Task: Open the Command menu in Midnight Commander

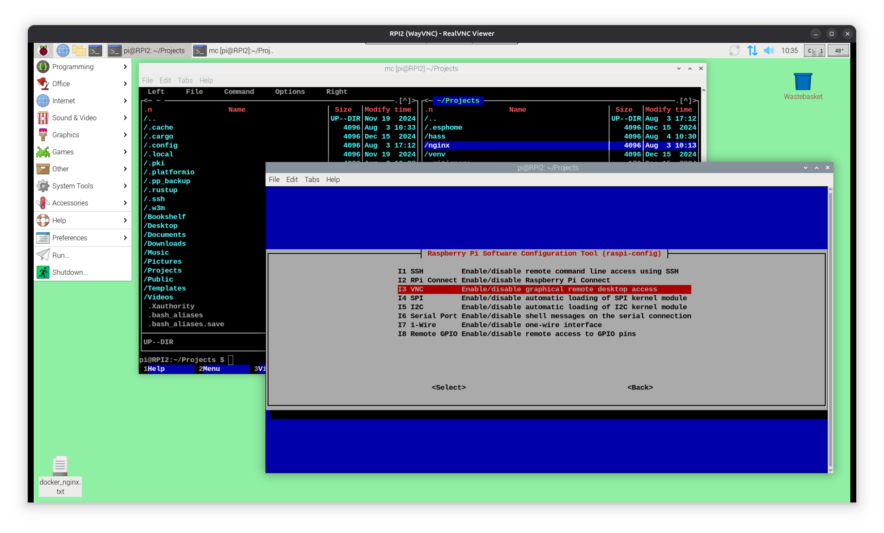Action: coord(239,92)
